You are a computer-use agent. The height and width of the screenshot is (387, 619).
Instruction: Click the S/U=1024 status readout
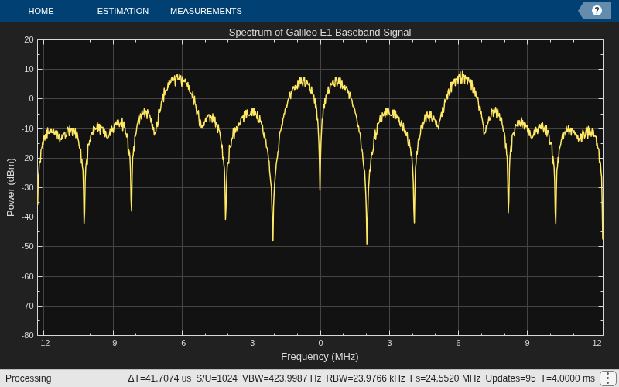[x=217, y=378]
